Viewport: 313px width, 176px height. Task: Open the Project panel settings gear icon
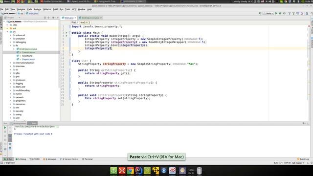pyautogui.click(x=53, y=18)
